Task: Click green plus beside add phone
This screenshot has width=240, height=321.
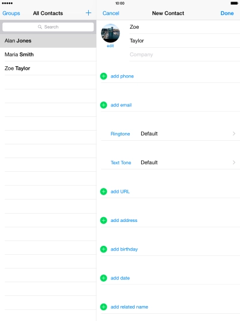Action: 104,76
